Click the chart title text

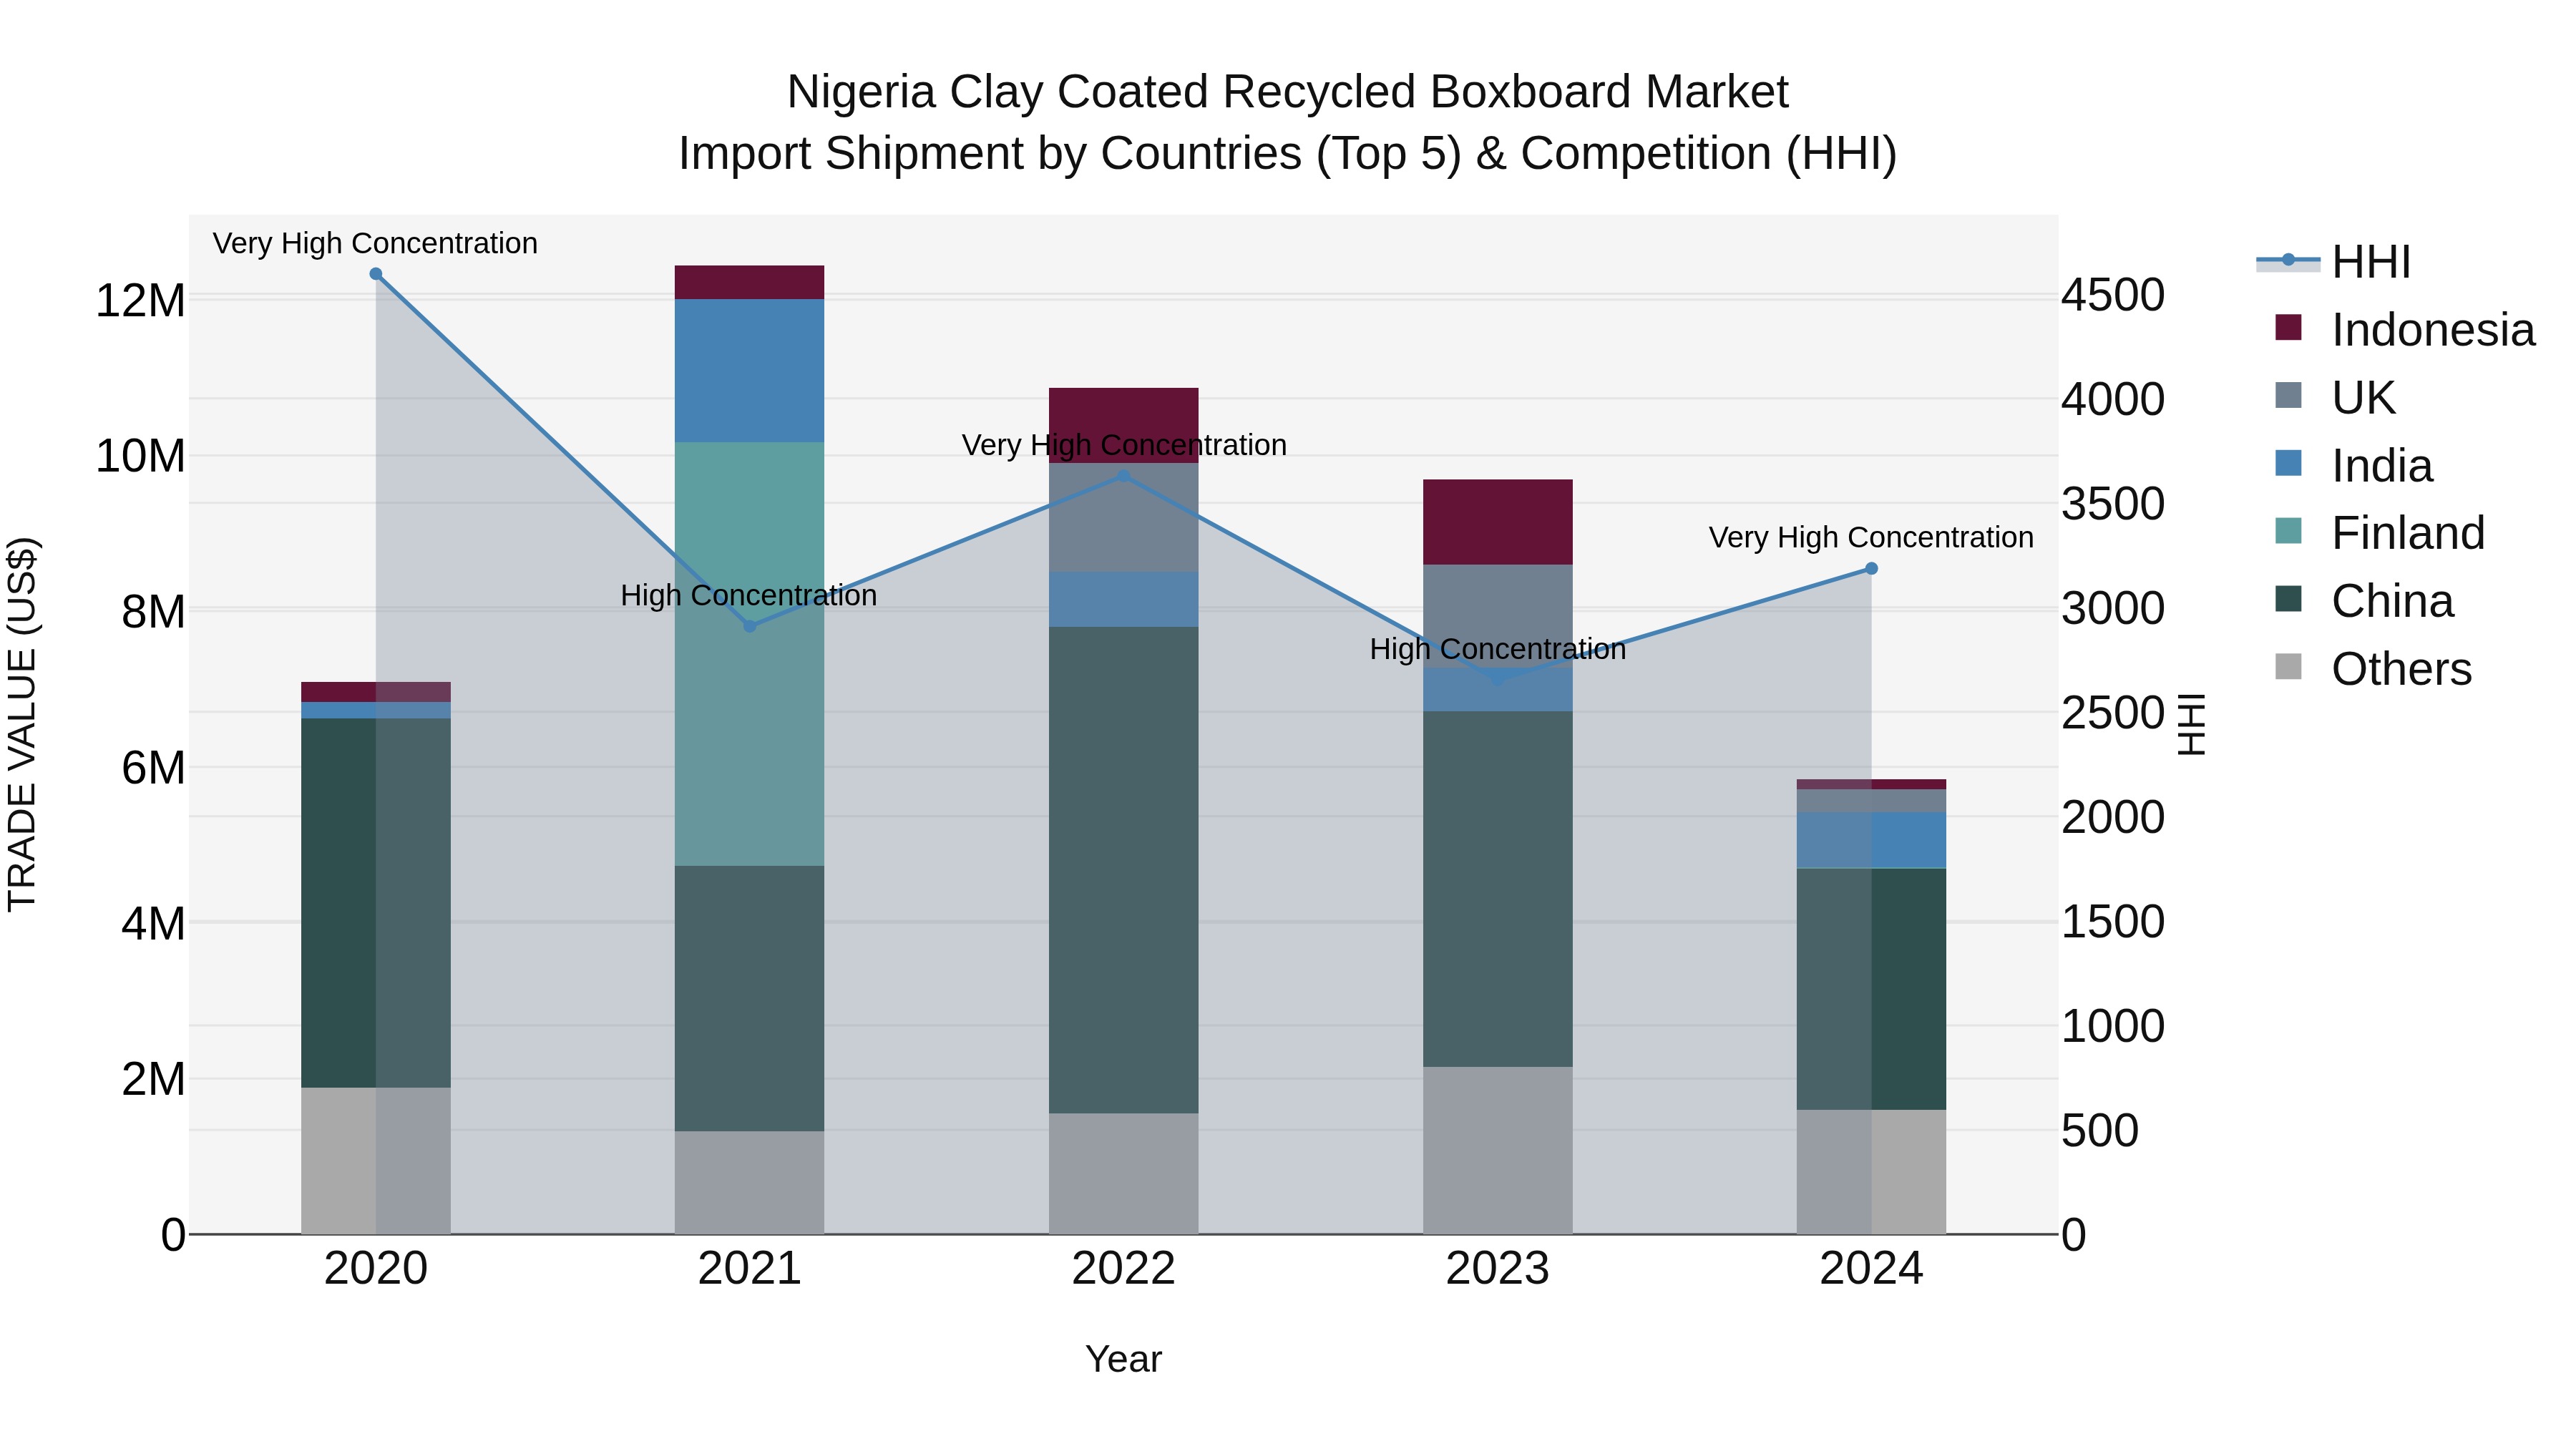click(1288, 122)
